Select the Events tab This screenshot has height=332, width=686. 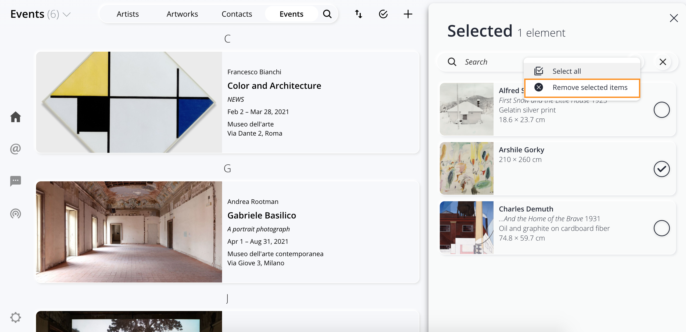(291, 14)
